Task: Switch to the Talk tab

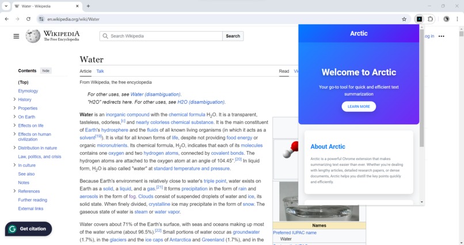Action: (100, 71)
